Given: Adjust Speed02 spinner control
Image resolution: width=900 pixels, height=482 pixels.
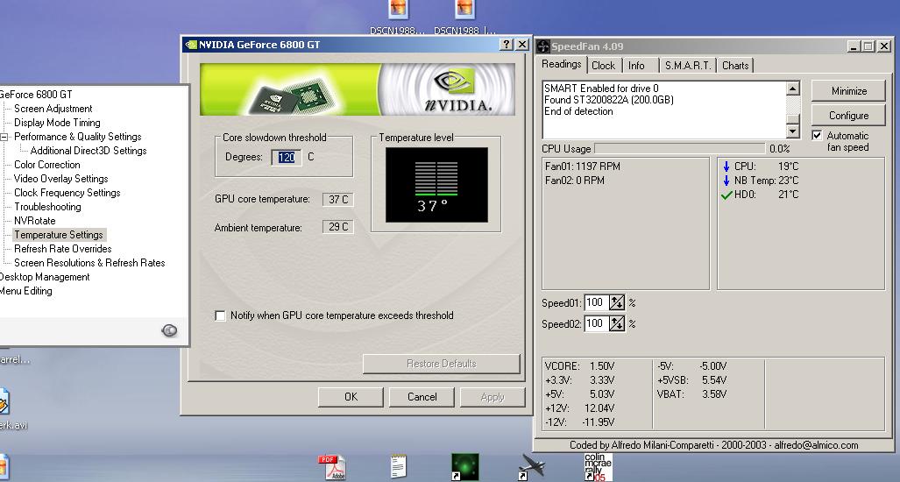Looking at the screenshot, I should coord(616,323).
